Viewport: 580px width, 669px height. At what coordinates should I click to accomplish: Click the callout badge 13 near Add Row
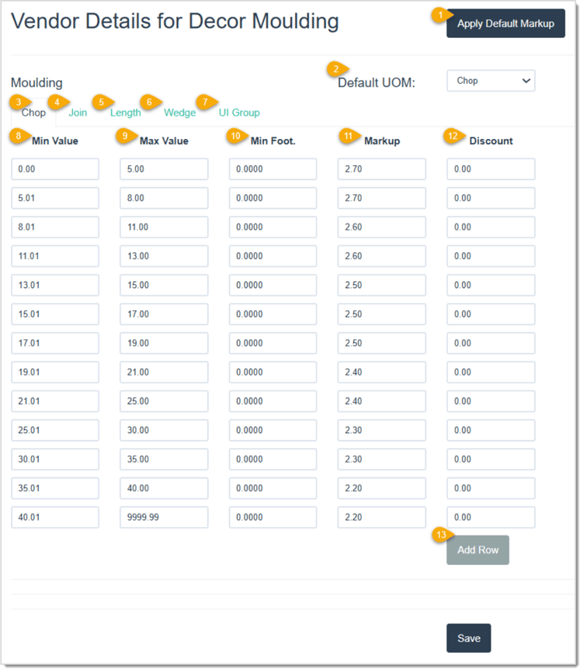[441, 535]
